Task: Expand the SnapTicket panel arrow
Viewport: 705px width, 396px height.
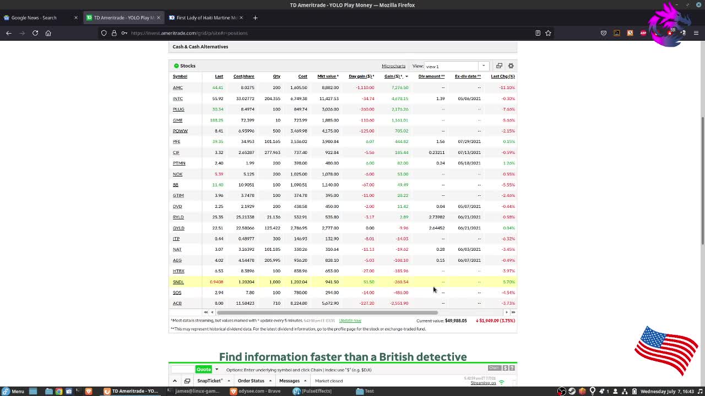Action: coord(229,381)
